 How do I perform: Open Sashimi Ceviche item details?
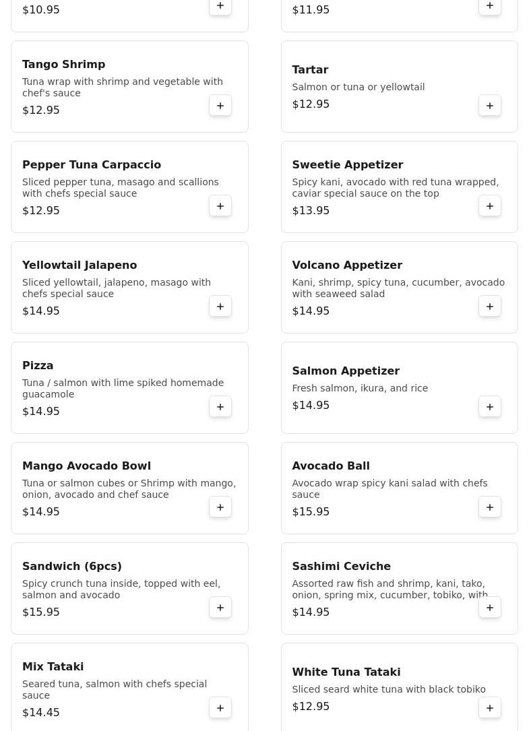tap(341, 566)
